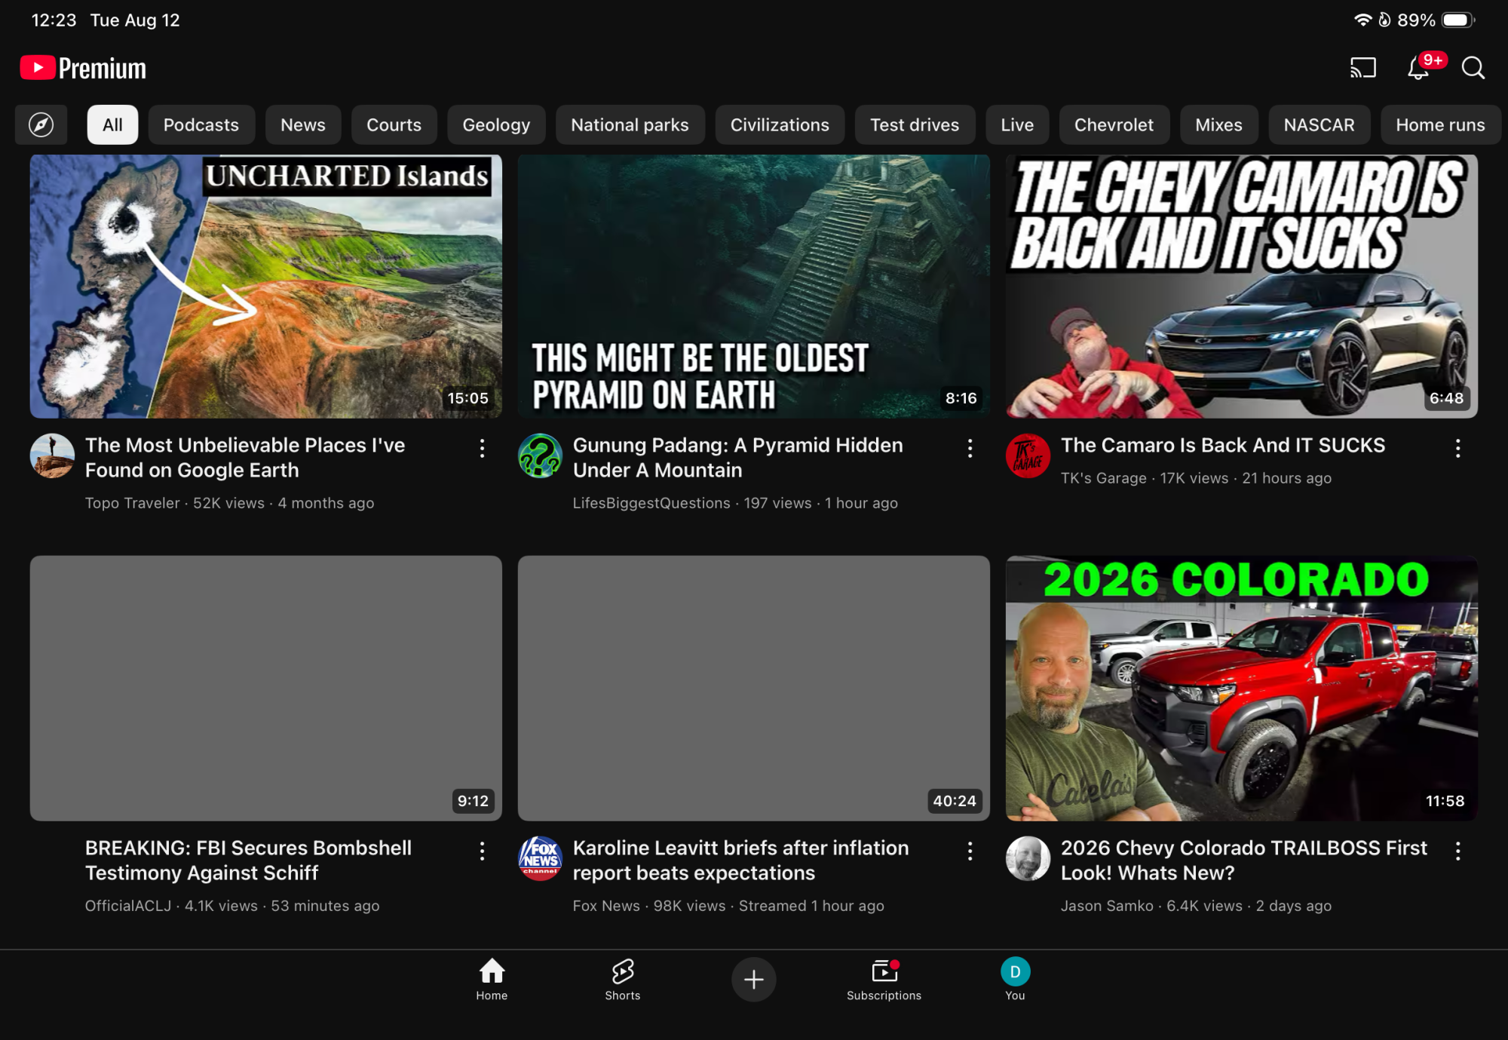Open more options for Gunung Padang video
The width and height of the screenshot is (1508, 1040).
point(970,449)
